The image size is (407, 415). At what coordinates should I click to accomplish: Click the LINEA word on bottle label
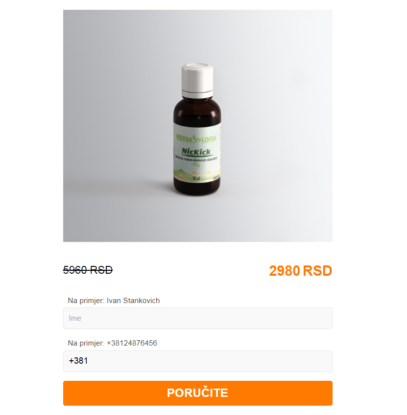[209, 138]
